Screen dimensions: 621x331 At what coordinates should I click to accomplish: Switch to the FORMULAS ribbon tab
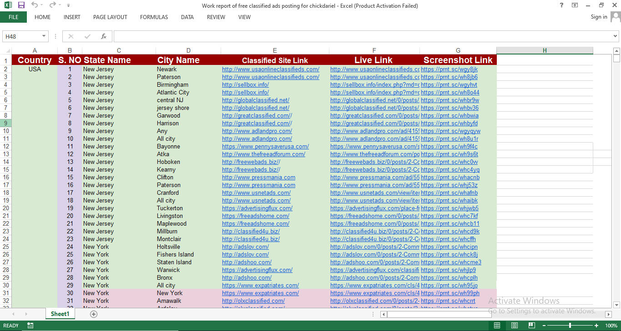pos(154,17)
